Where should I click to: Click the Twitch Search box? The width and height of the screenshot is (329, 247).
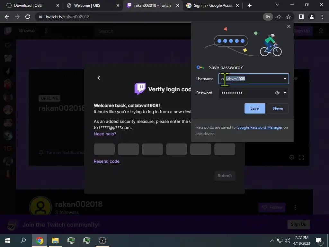pos(143,31)
